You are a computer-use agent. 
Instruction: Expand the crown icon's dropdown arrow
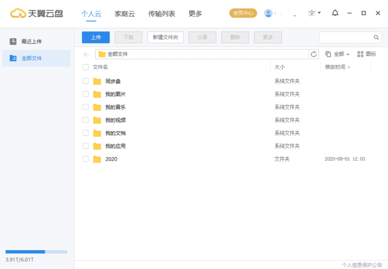click(319, 12)
